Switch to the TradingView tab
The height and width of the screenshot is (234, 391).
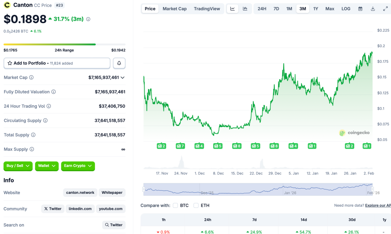[207, 9]
